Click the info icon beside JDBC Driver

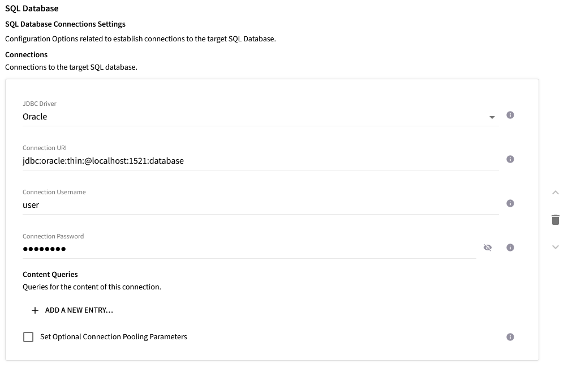point(510,115)
